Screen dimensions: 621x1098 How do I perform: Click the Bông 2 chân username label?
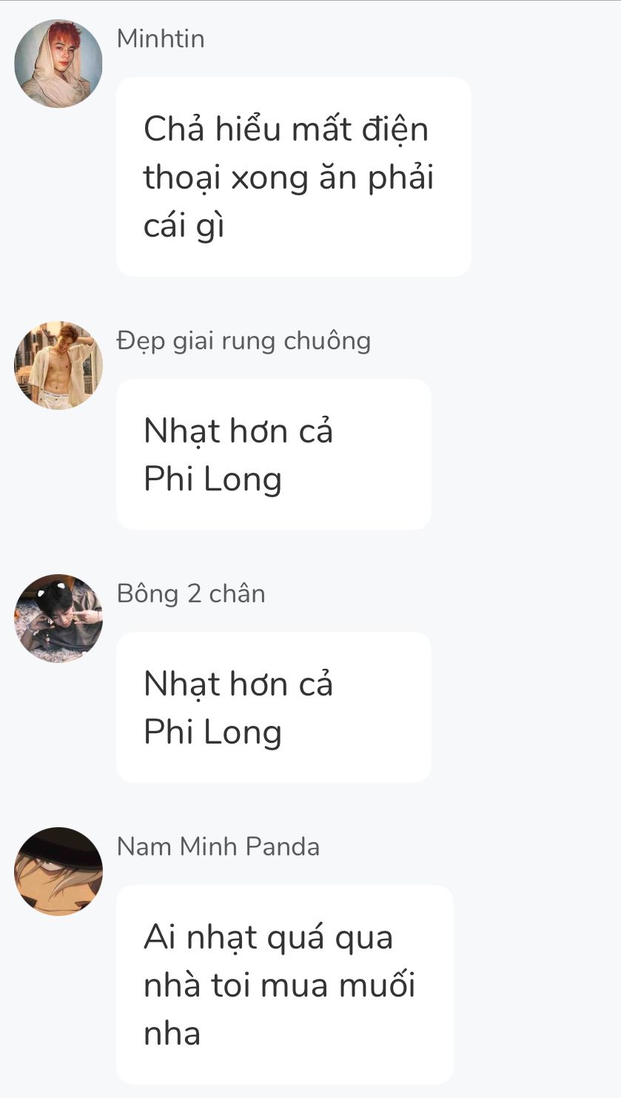[191, 593]
